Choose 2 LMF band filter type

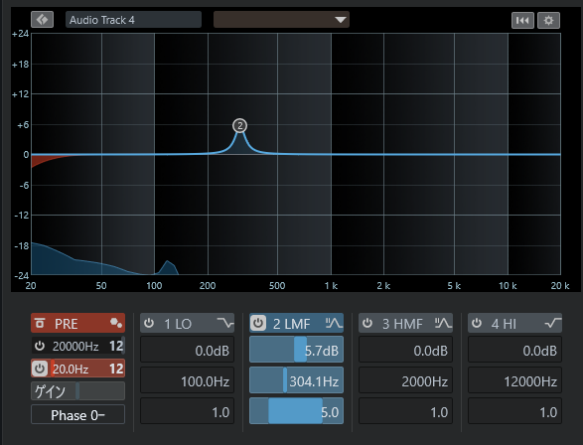coord(334,323)
